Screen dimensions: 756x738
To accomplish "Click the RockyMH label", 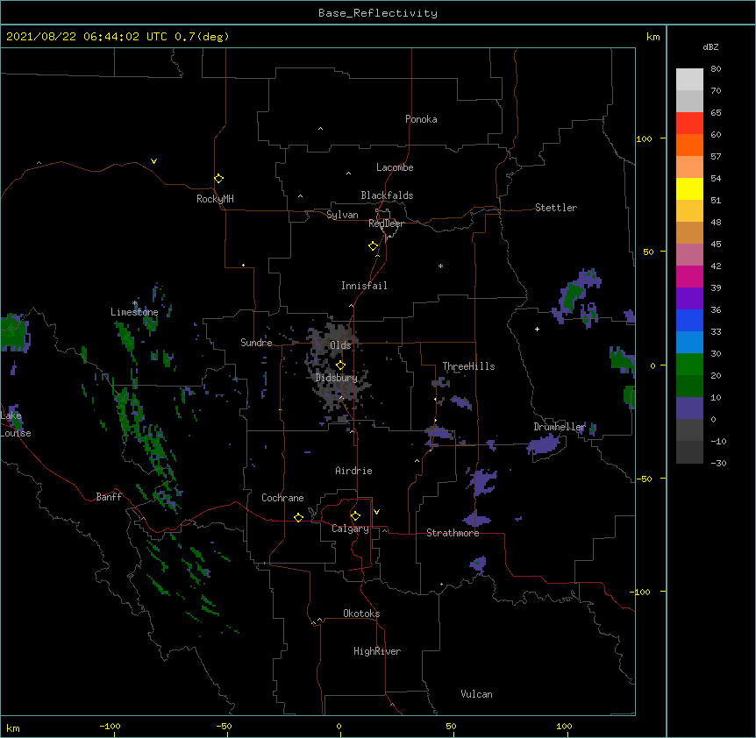I will click(215, 199).
